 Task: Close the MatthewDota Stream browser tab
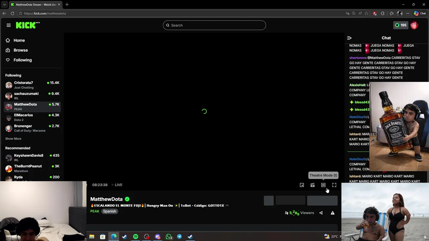(59, 4)
